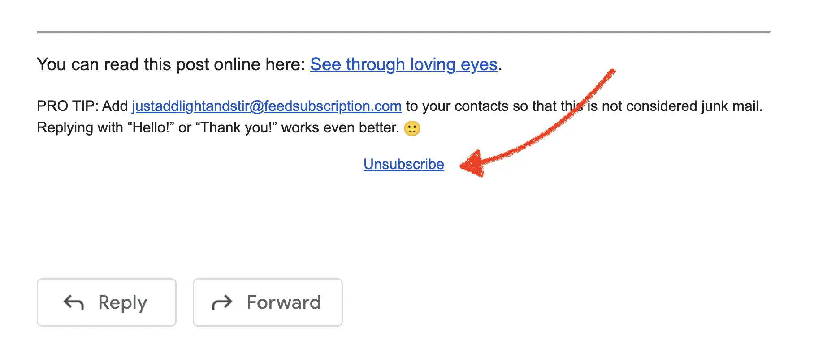The image size is (814, 357).
Task: Click the empty area between Unsubscribe and Reply
Action: [x=403, y=224]
